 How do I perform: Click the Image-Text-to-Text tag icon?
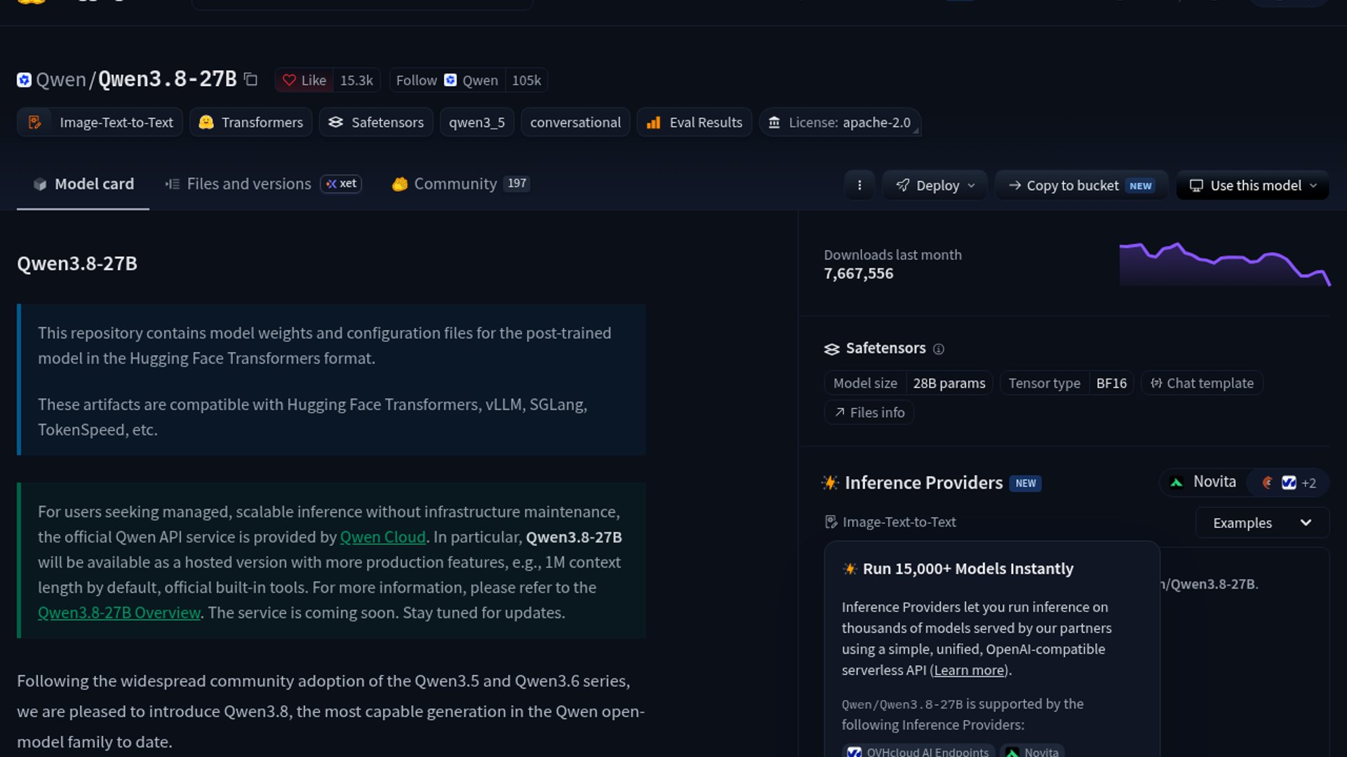click(34, 123)
